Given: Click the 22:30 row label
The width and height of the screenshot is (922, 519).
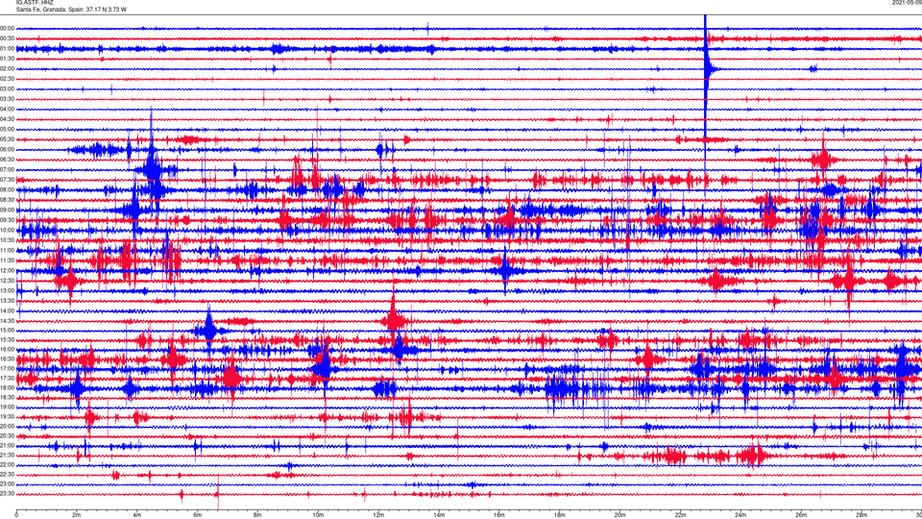Looking at the screenshot, I should tap(7, 474).
